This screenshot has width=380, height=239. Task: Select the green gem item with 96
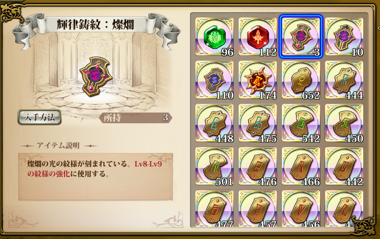[214, 37]
